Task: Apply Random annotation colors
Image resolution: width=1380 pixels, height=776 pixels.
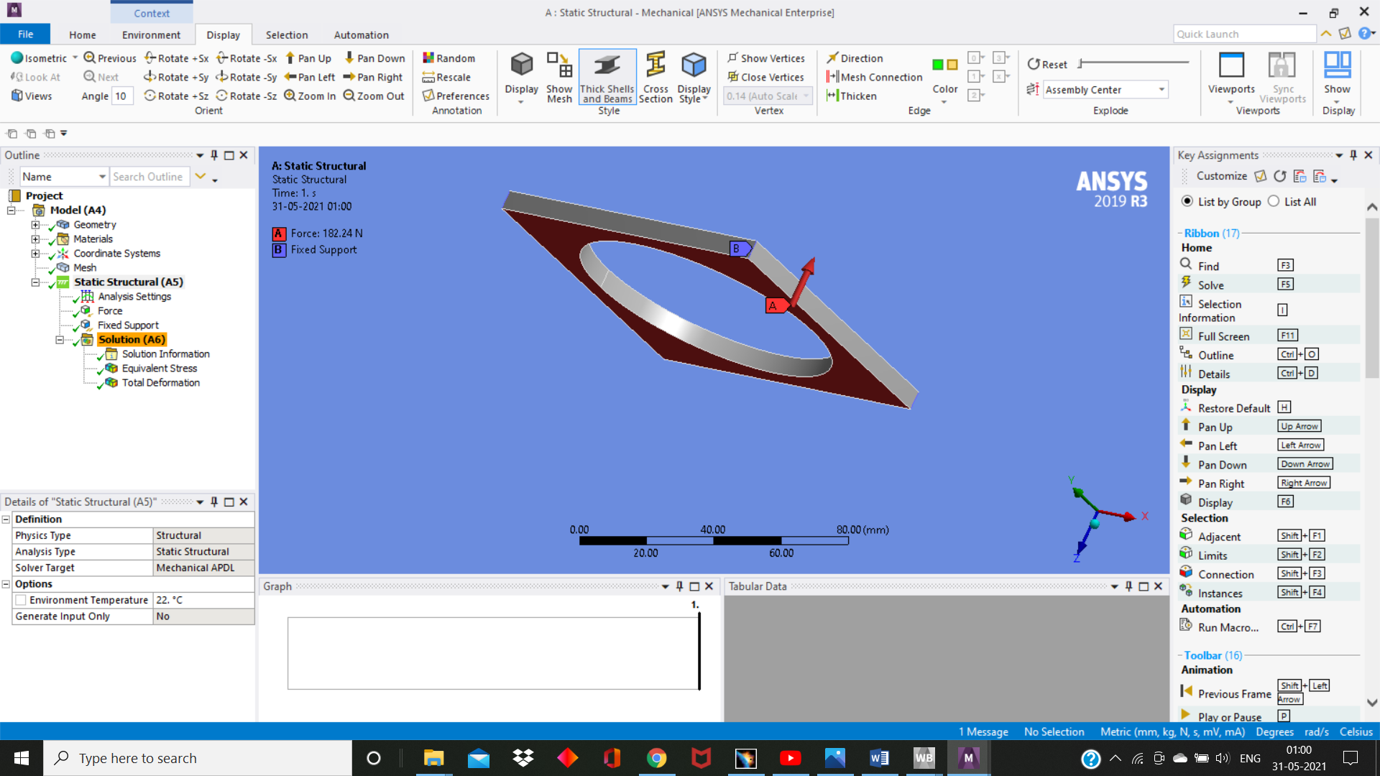Action: pyautogui.click(x=448, y=58)
